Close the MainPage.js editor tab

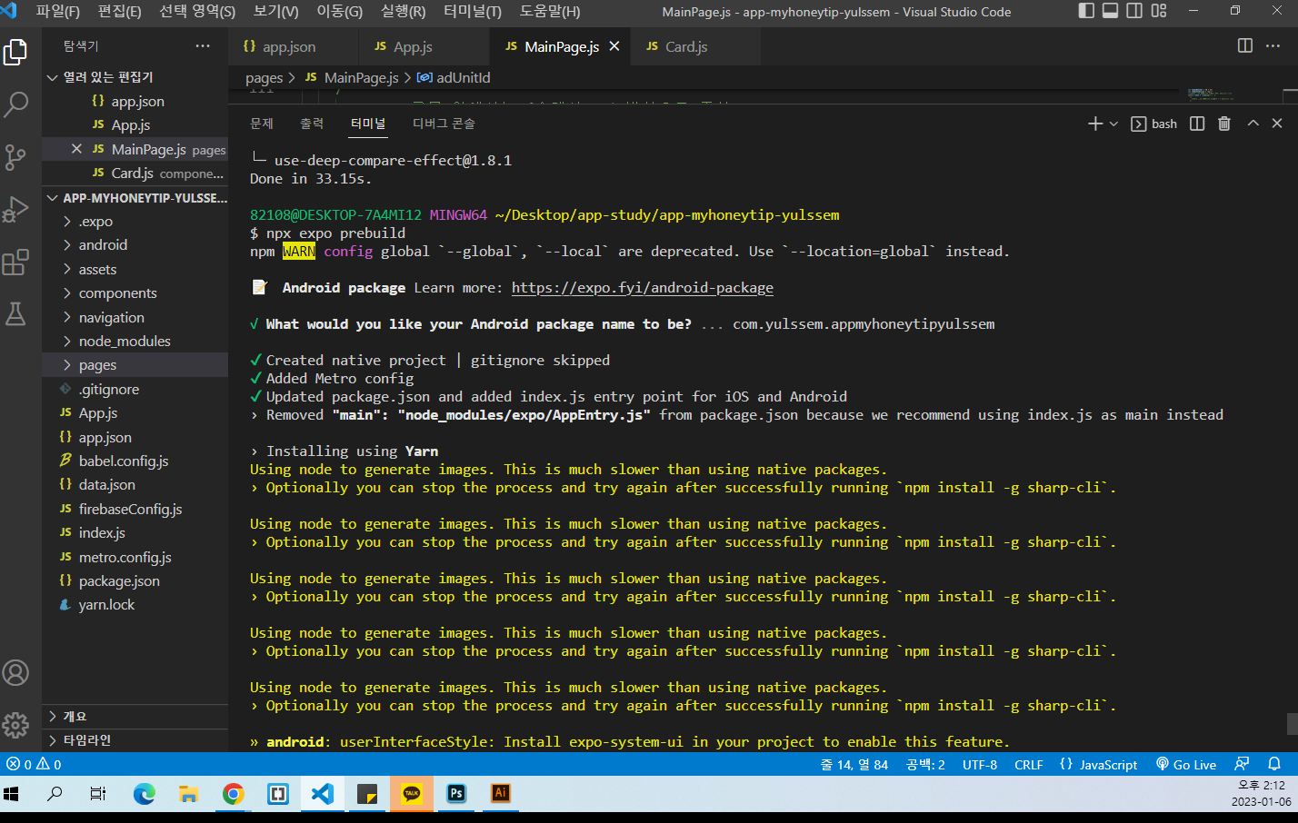click(614, 46)
